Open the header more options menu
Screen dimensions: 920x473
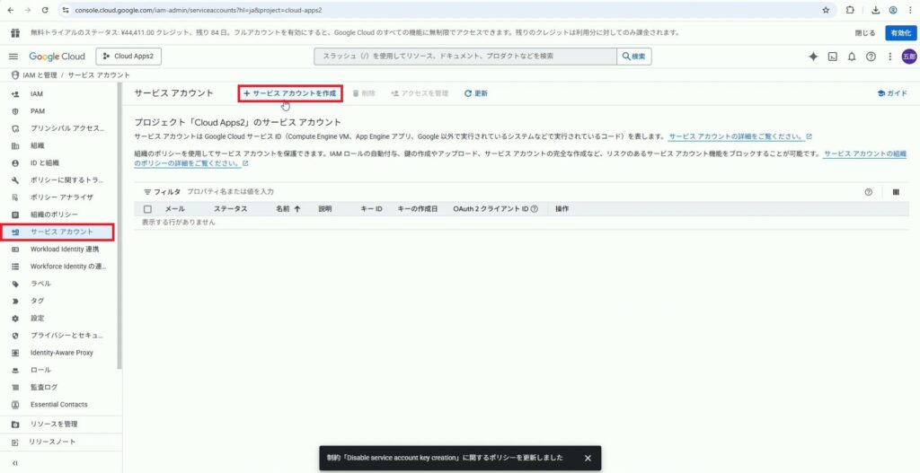(x=889, y=57)
